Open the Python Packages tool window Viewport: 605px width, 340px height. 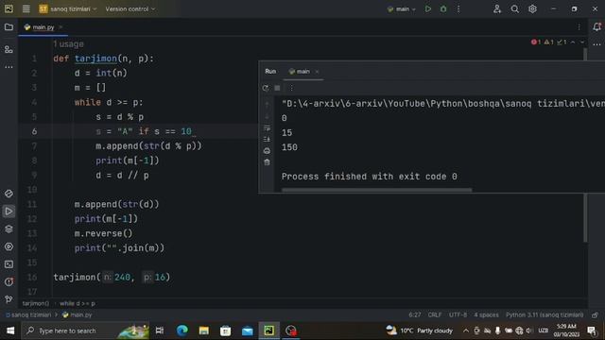click(x=9, y=229)
